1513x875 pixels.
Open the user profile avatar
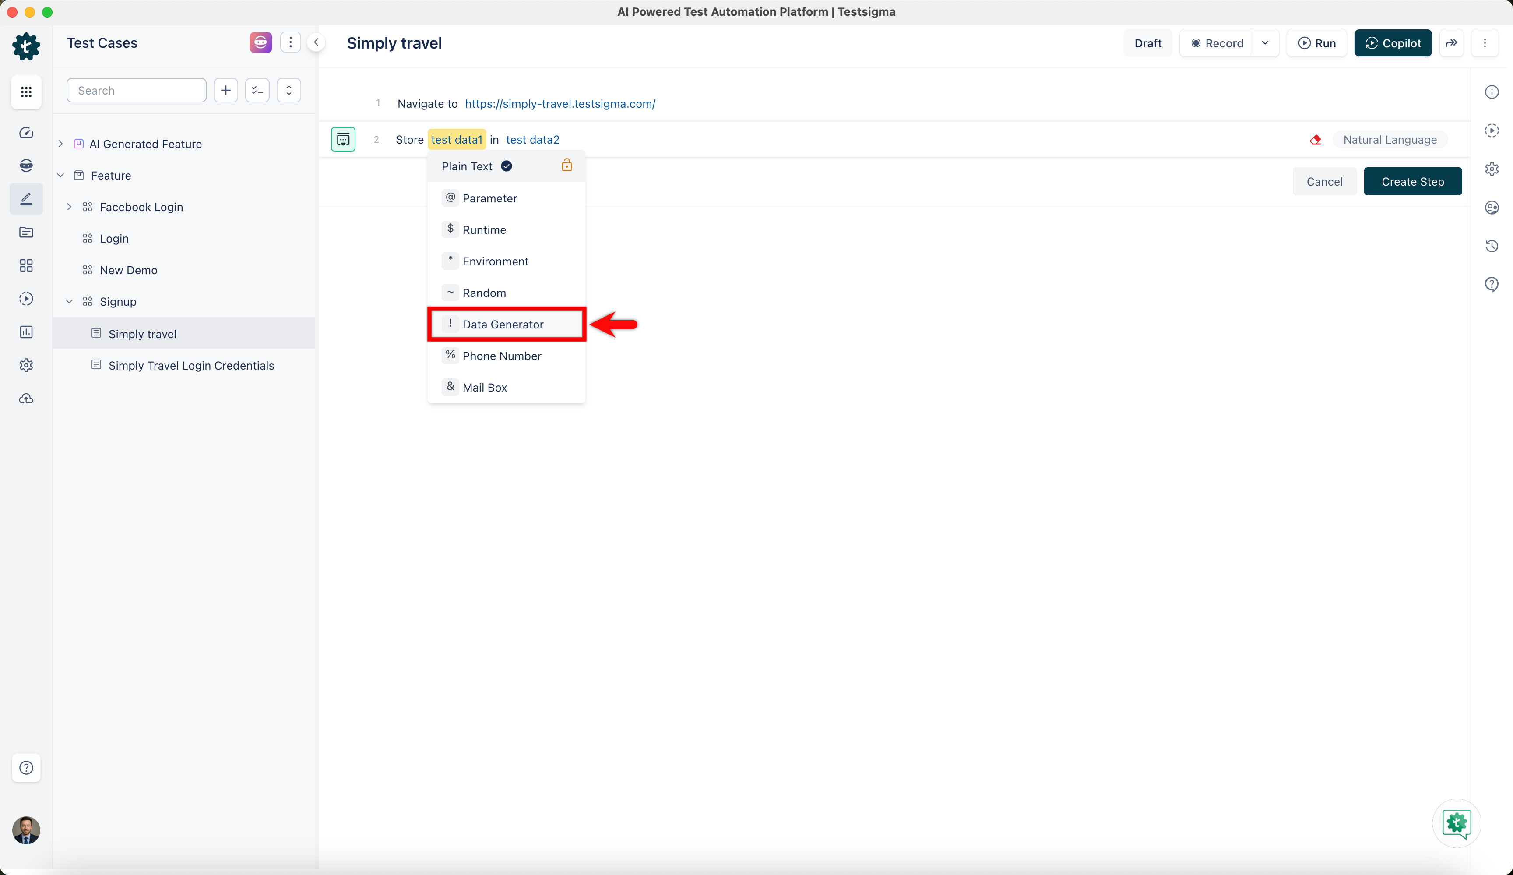(26, 830)
